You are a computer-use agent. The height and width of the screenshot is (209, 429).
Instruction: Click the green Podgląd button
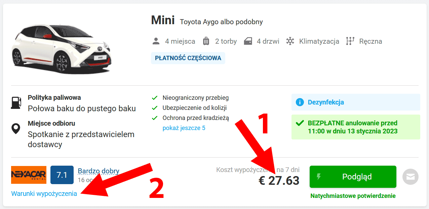[353, 177]
